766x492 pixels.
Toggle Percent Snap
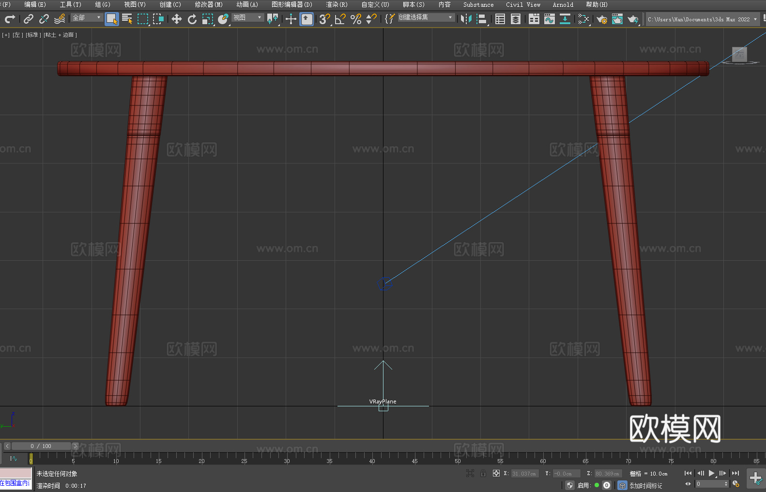pos(356,19)
